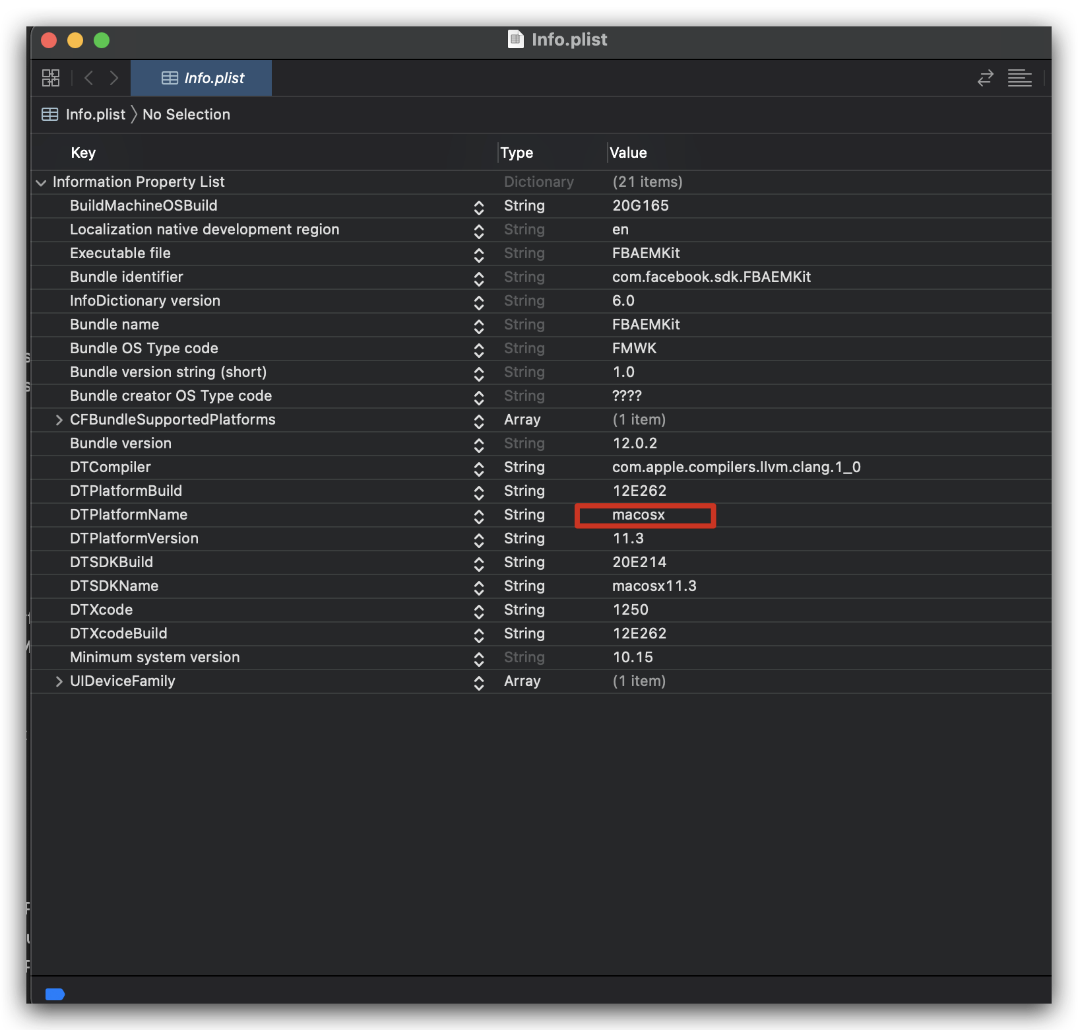Click the plist icon on the Info.plist tab
Viewport: 1078px width, 1030px height.
(x=170, y=78)
